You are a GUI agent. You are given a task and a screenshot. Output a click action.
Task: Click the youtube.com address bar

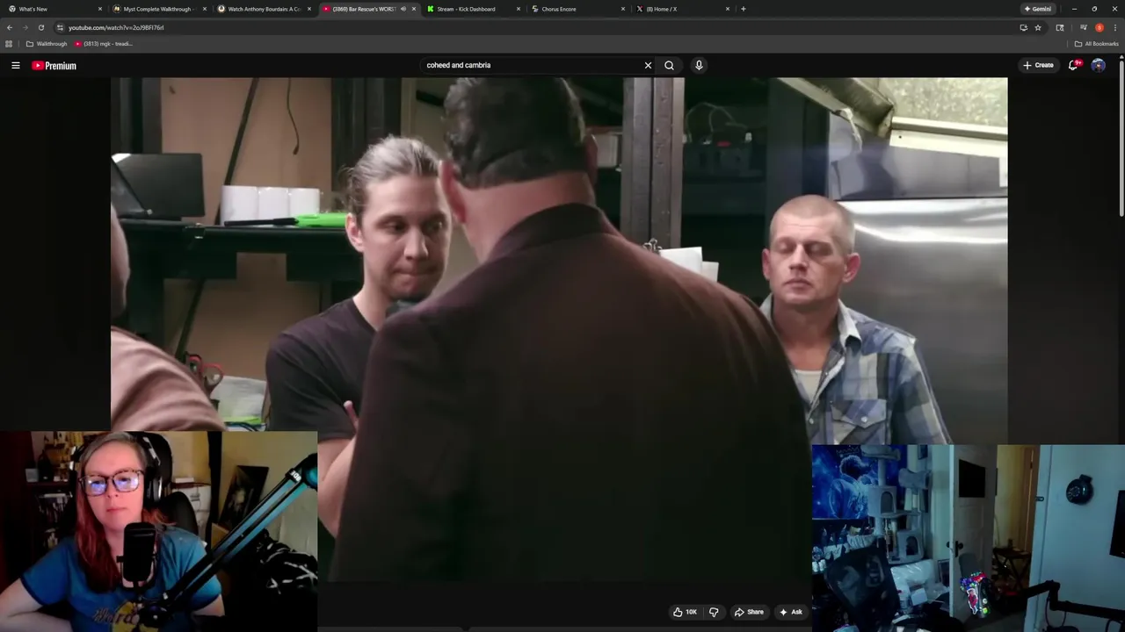[536, 27]
